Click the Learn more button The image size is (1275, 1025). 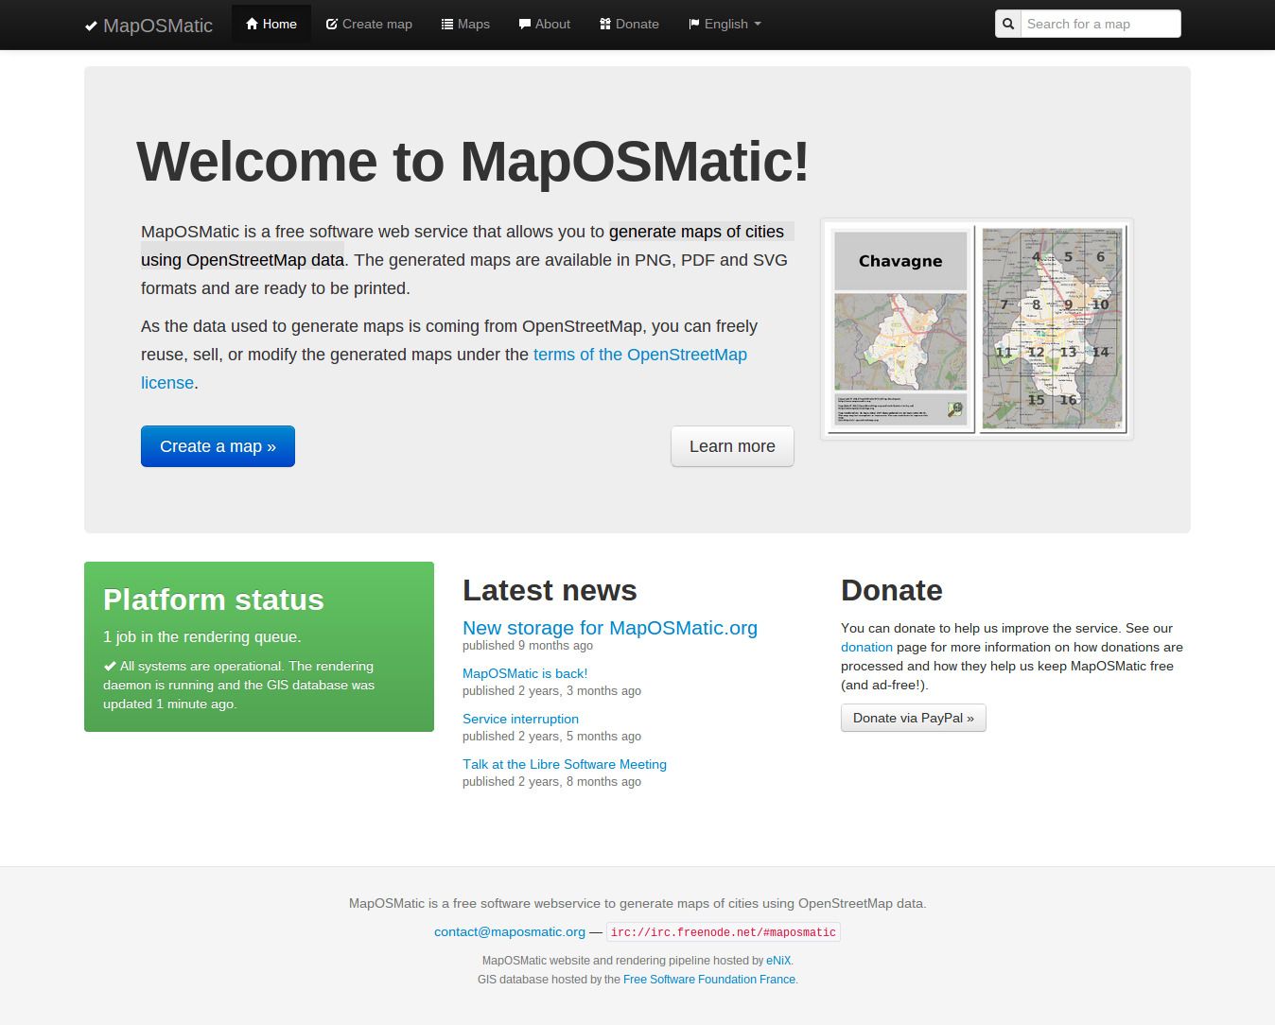pos(732,445)
